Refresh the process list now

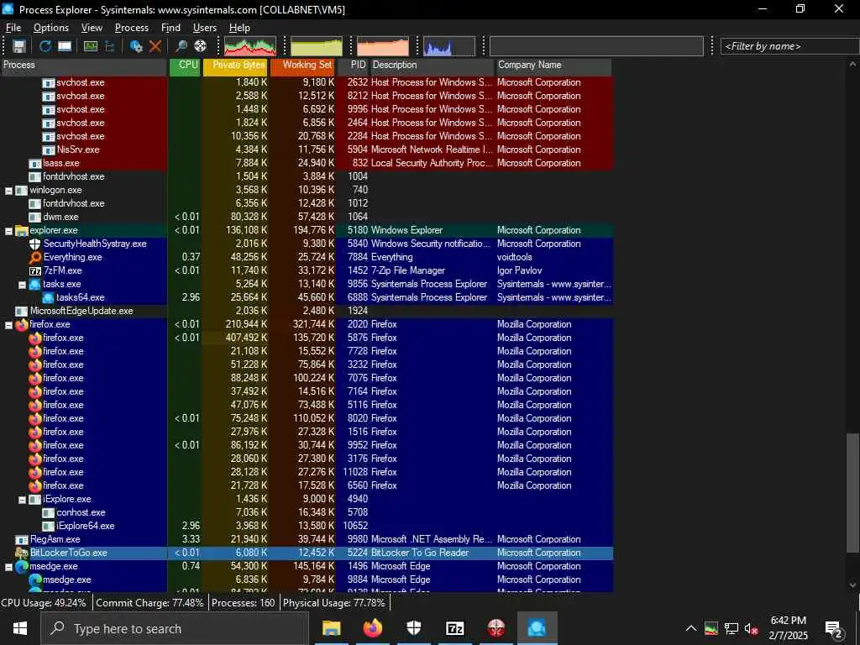[x=45, y=46]
